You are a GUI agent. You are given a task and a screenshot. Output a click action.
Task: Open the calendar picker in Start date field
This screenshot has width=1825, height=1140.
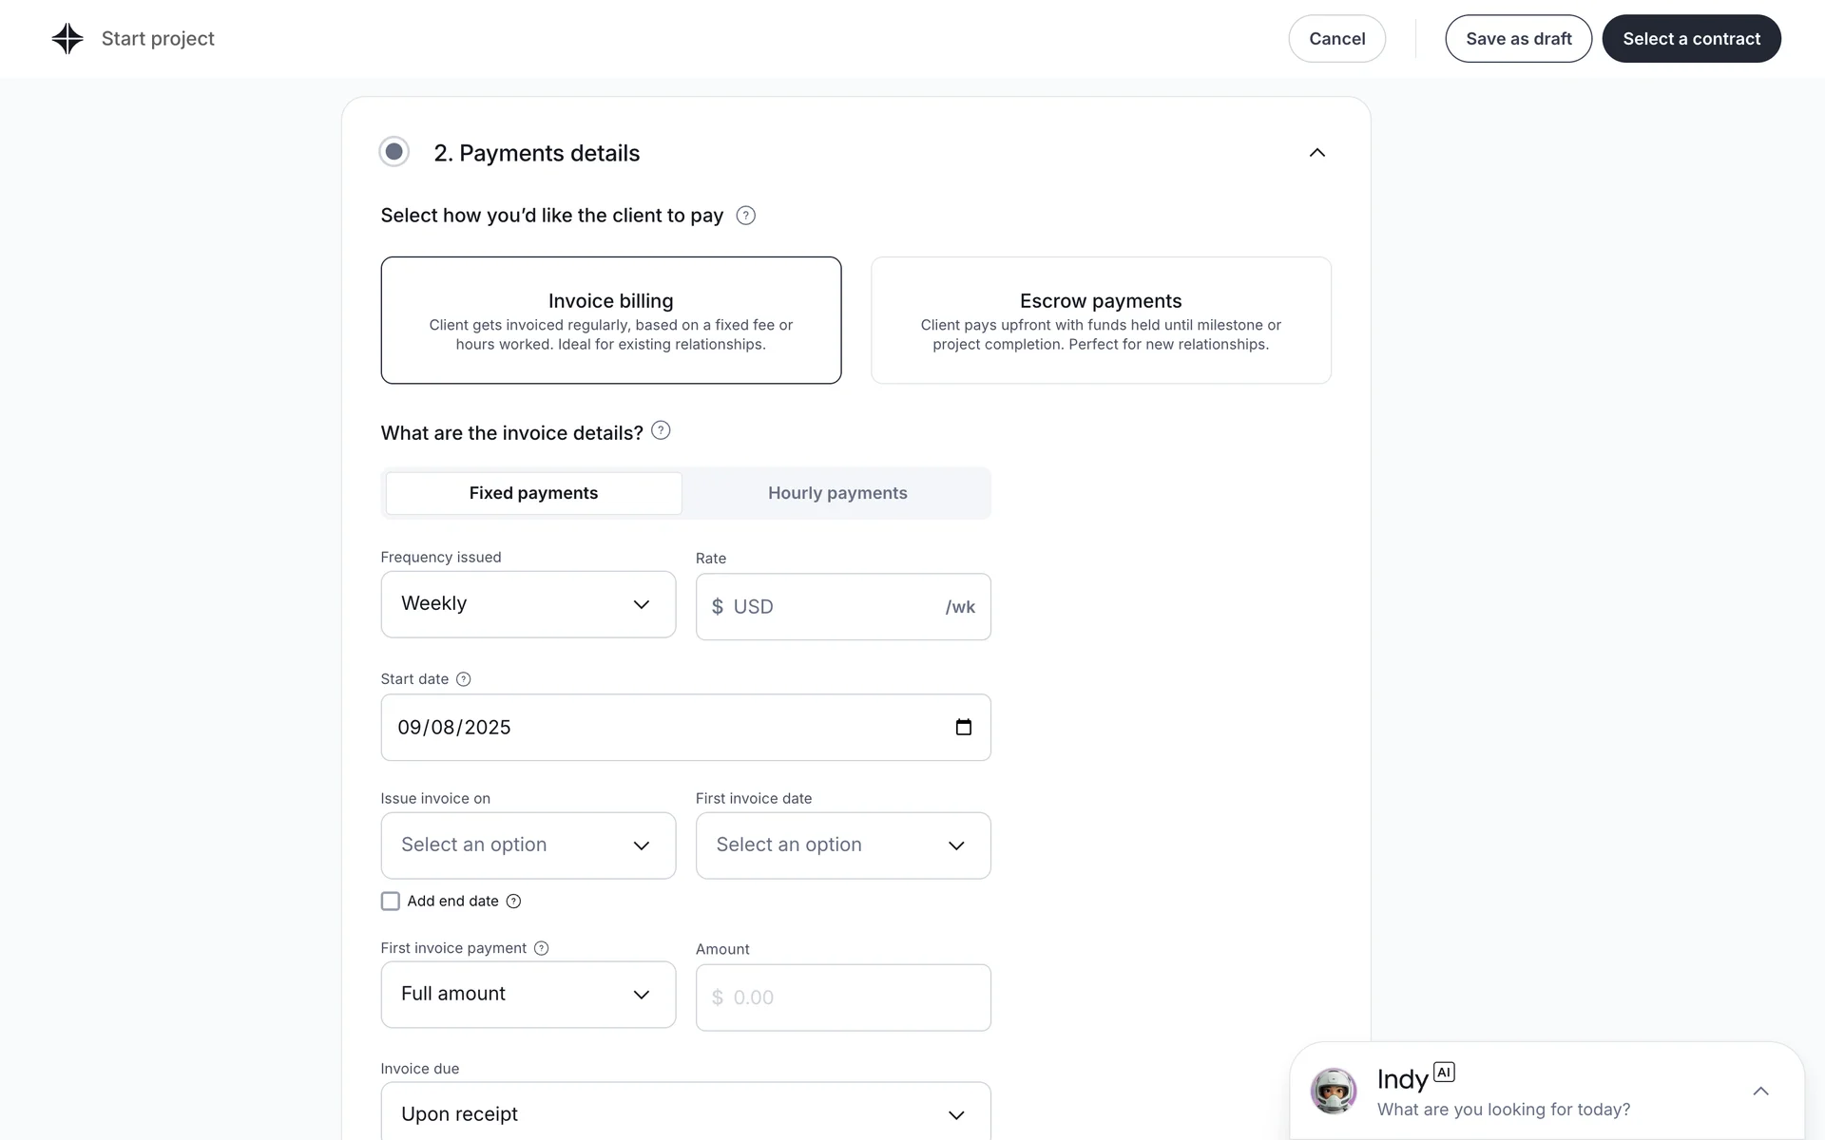coord(963,728)
